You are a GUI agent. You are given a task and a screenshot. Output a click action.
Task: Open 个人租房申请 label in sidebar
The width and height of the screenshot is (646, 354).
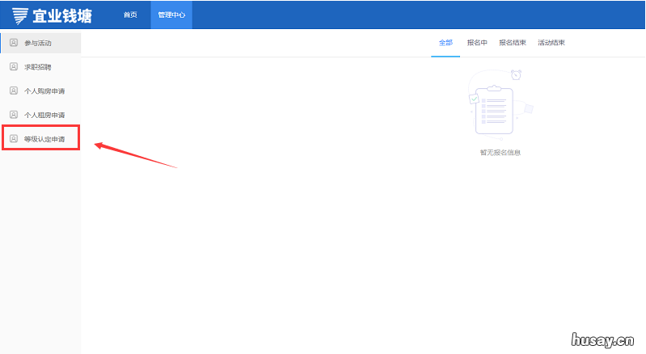pyautogui.click(x=44, y=116)
